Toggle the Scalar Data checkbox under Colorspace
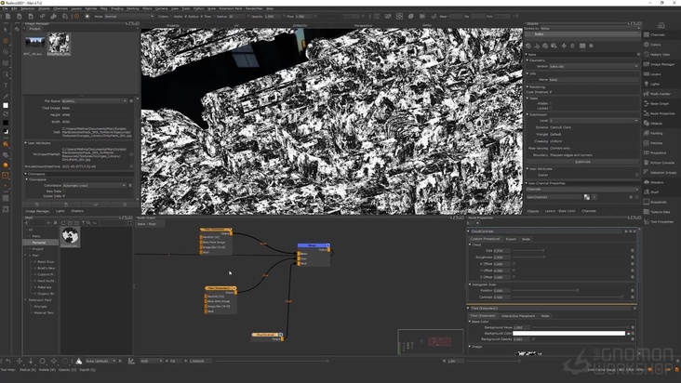681x383 pixels. [64, 195]
